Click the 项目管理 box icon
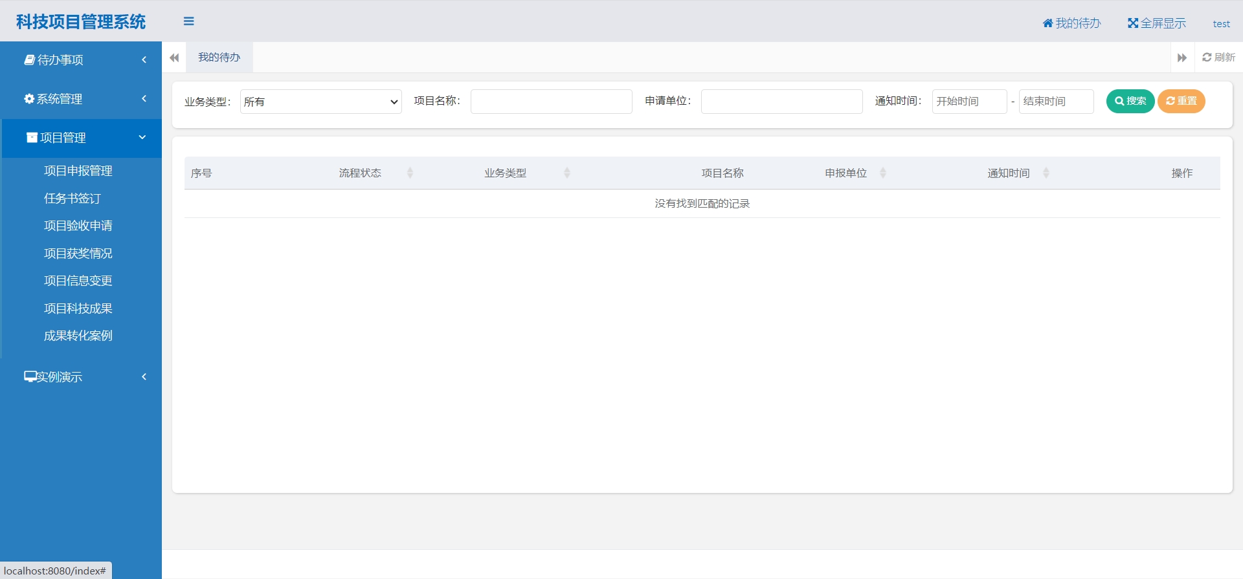 pyautogui.click(x=32, y=137)
